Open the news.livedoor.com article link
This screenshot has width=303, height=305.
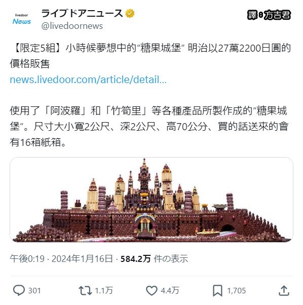(x=88, y=80)
